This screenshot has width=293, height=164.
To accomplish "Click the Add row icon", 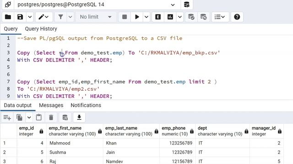I will [7, 118].
